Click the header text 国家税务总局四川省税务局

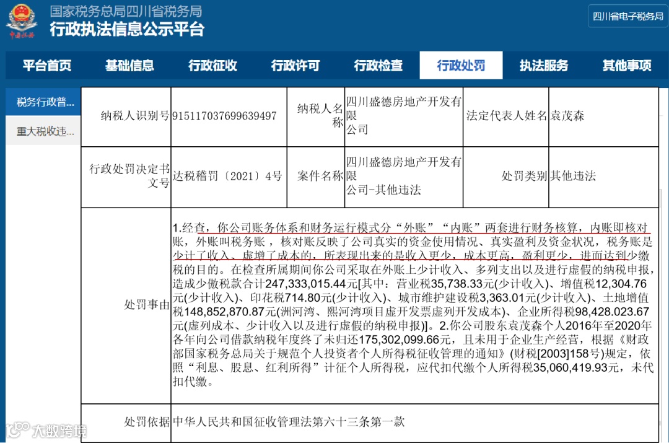coord(126,11)
